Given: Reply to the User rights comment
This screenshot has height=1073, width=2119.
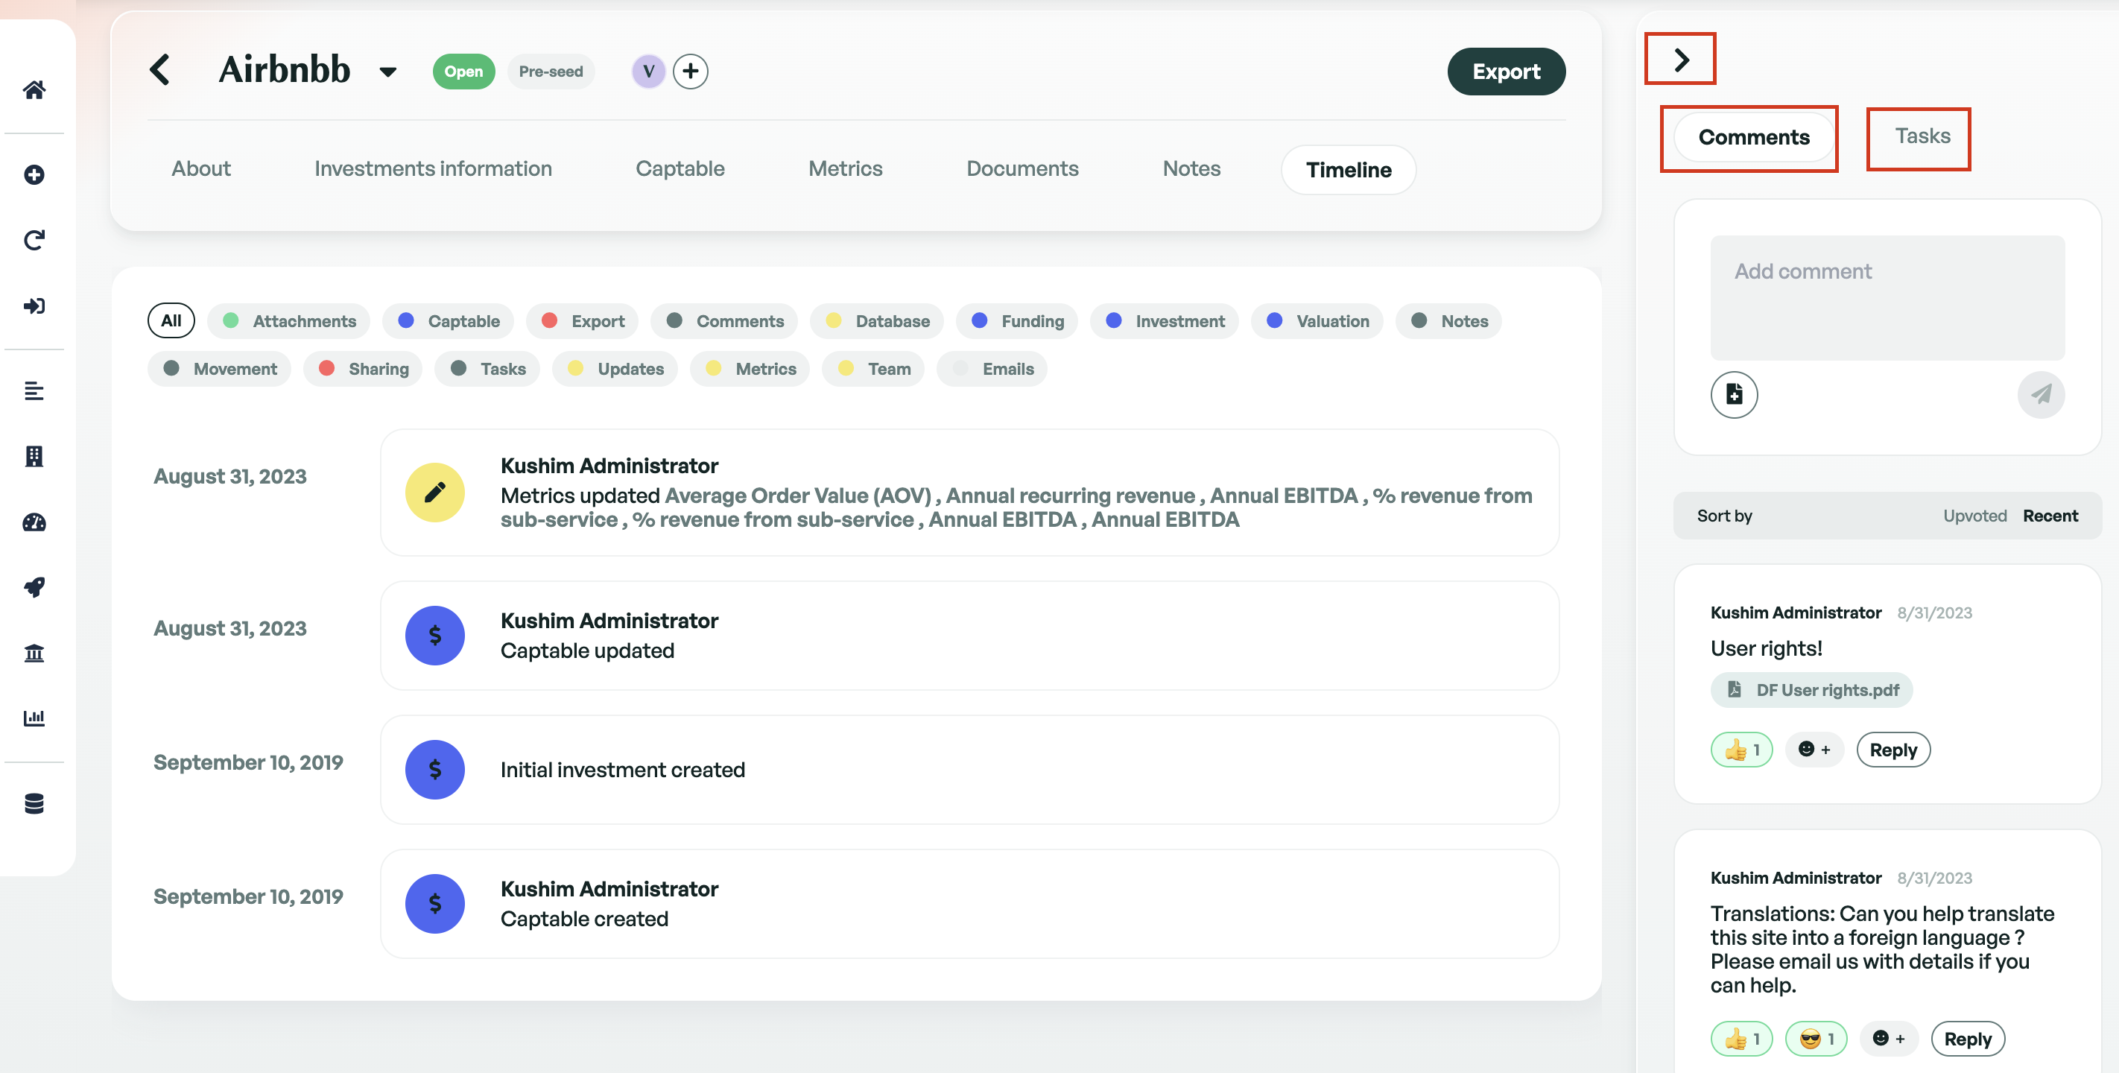Looking at the screenshot, I should click(x=1892, y=750).
